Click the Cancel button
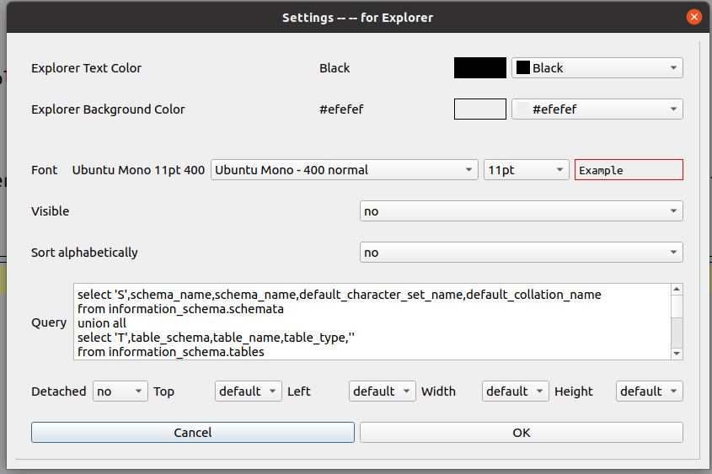712x474 pixels. pos(192,432)
